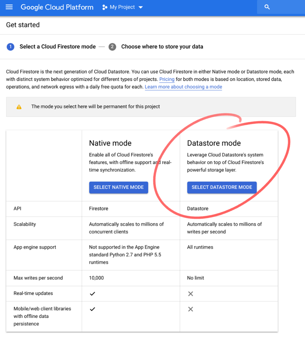Click the checkmark for Native mode real-time updates
This screenshot has height=340, width=305.
click(92, 293)
